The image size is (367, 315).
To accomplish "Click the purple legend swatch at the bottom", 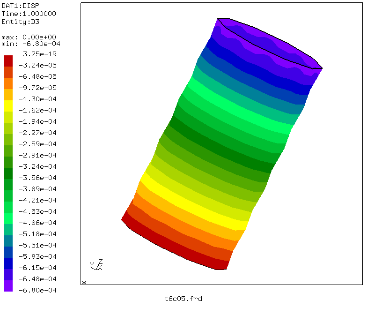I will 8,286.
